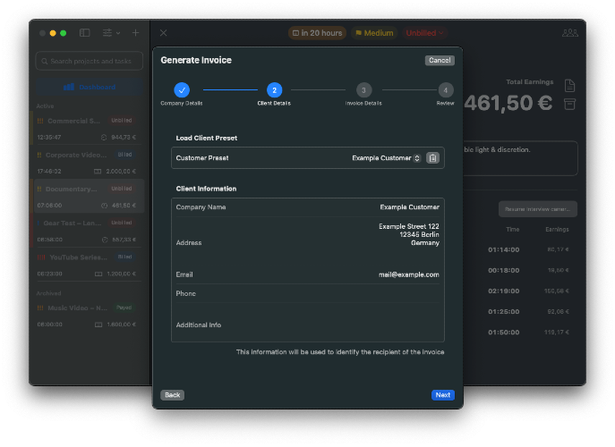Click the 00:18:00 time entry
The height and width of the screenshot is (447, 615).
[x=504, y=271]
